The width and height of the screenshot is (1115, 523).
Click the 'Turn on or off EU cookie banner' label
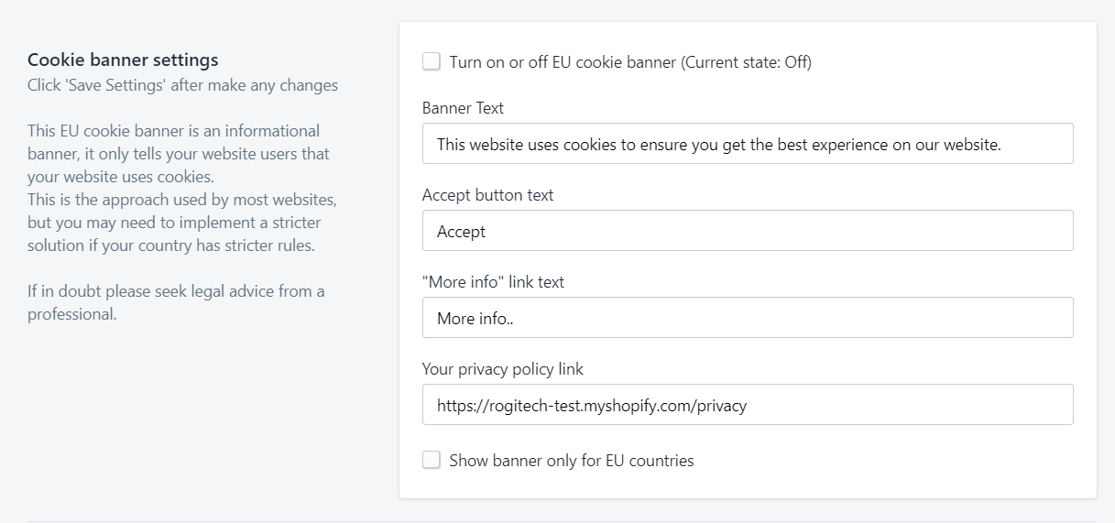point(563,62)
